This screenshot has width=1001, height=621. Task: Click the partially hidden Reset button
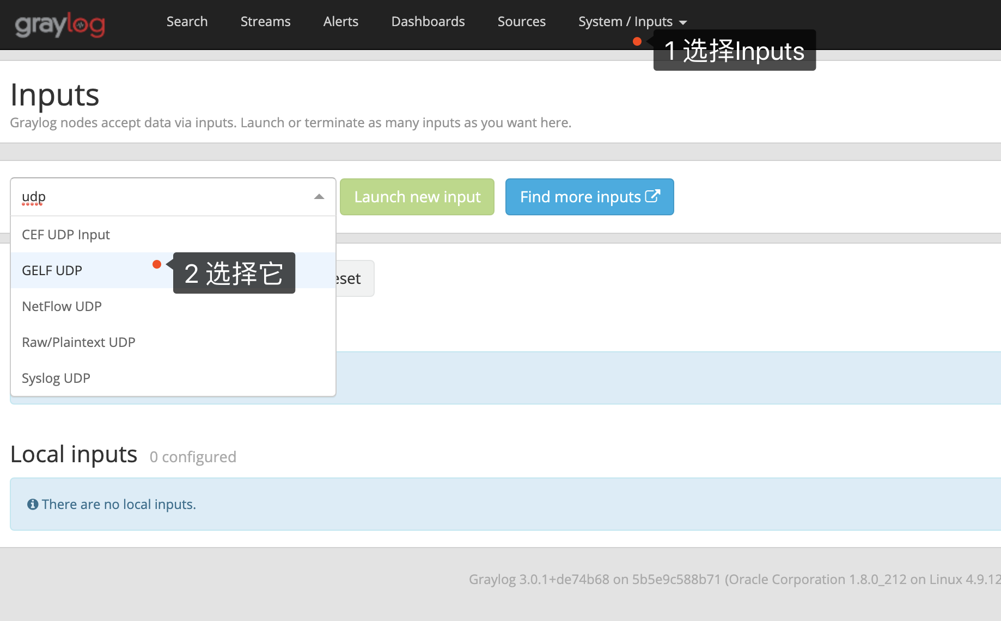click(x=355, y=278)
